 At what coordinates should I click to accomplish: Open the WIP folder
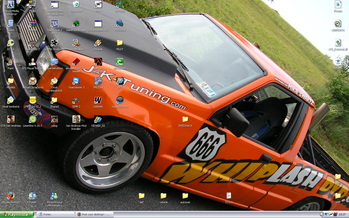tap(338, 196)
